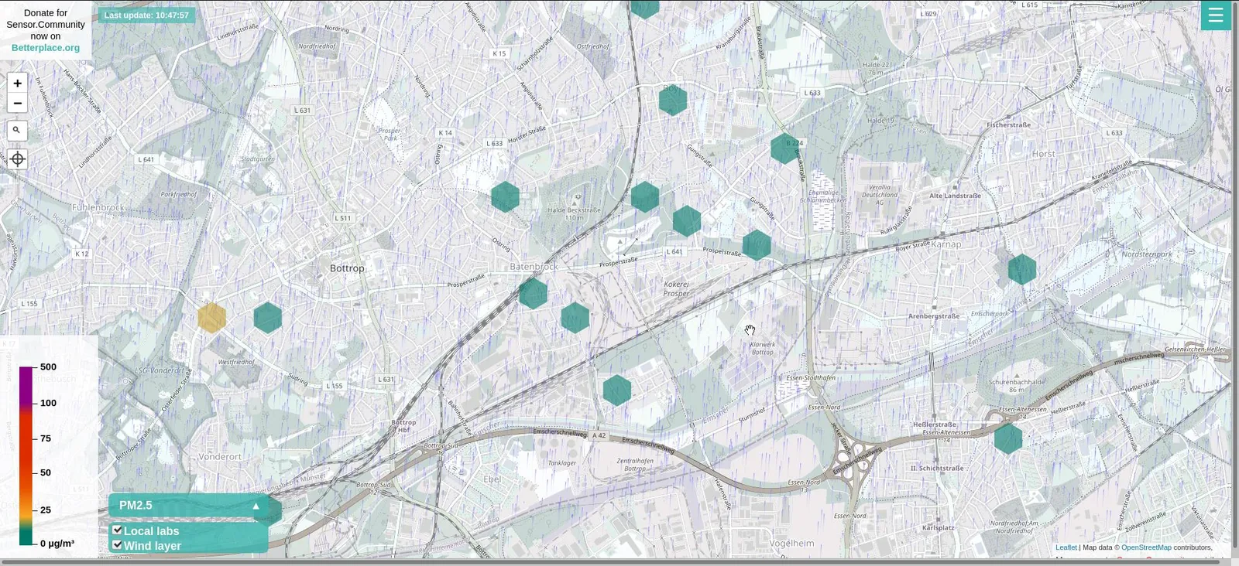Open the Betterplace.org donation link
1239x566 pixels.
(46, 48)
